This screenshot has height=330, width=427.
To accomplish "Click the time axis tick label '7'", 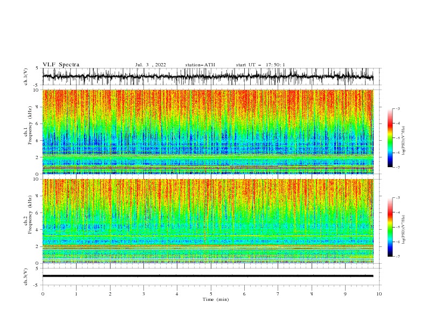I will [x=278, y=294].
